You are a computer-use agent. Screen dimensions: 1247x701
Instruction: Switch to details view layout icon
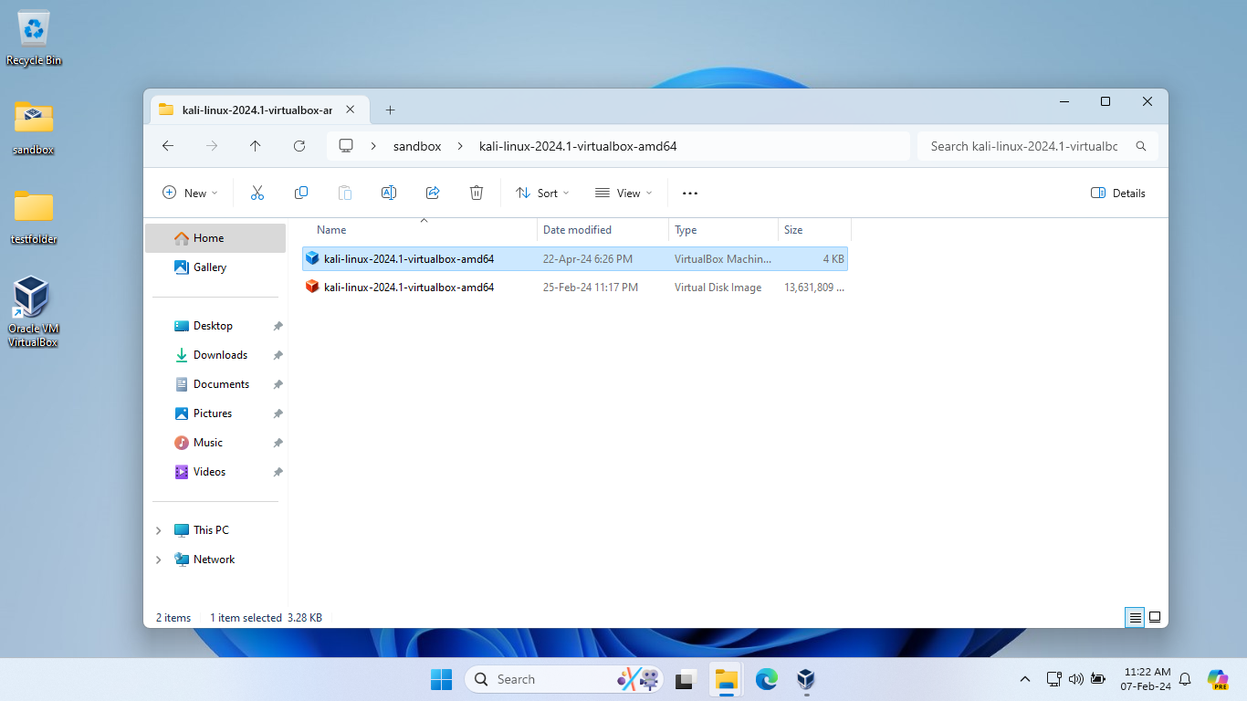point(1135,617)
